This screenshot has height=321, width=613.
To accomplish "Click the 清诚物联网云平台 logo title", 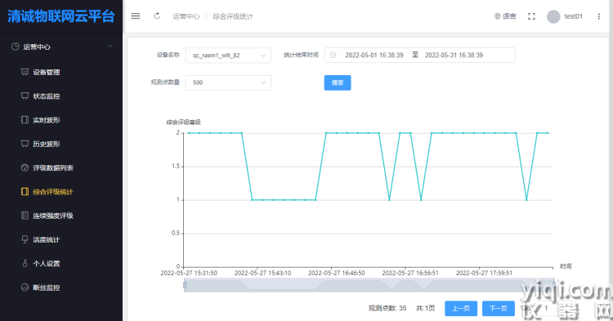I will pos(61,16).
